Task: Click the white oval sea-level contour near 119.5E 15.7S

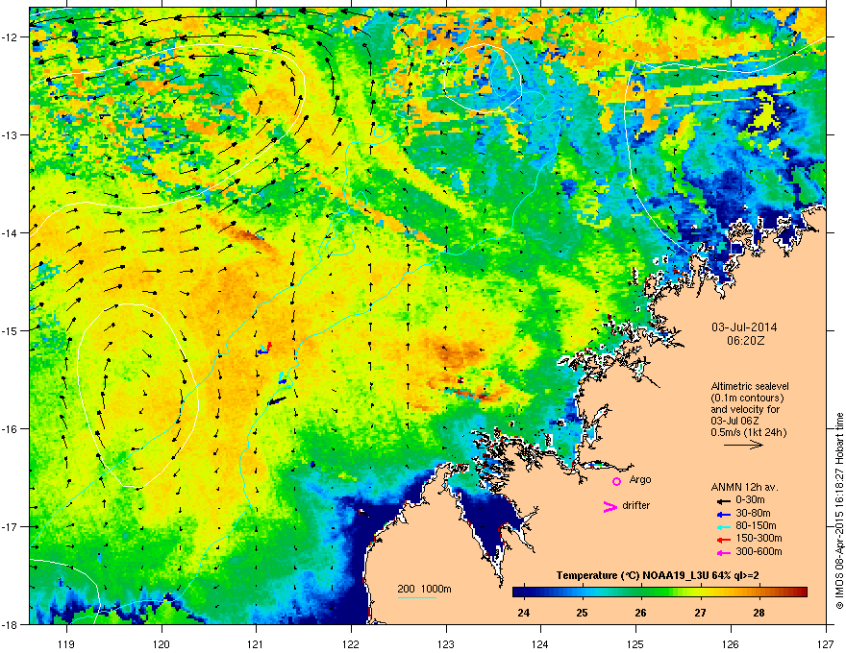Action: click(138, 396)
